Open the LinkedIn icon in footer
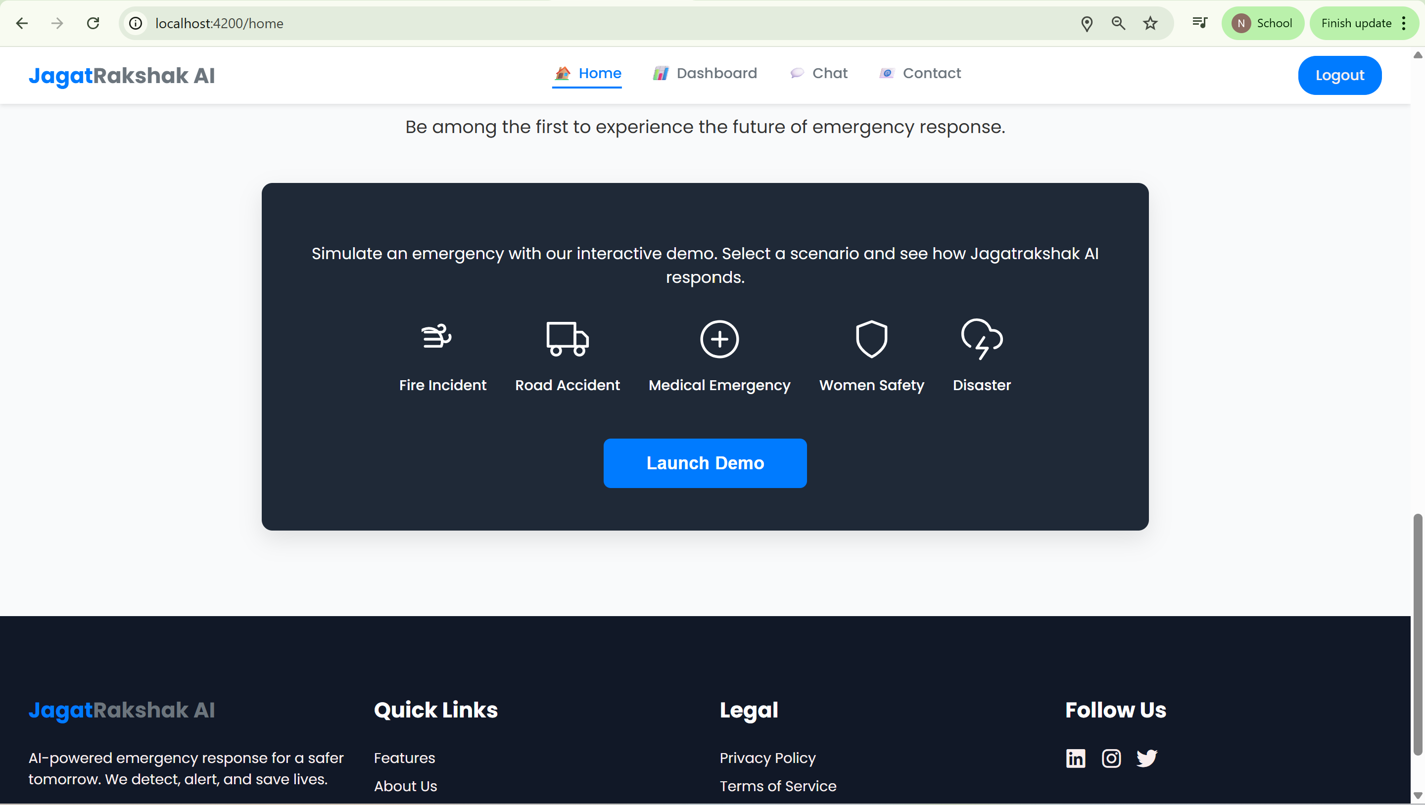 pyautogui.click(x=1075, y=758)
